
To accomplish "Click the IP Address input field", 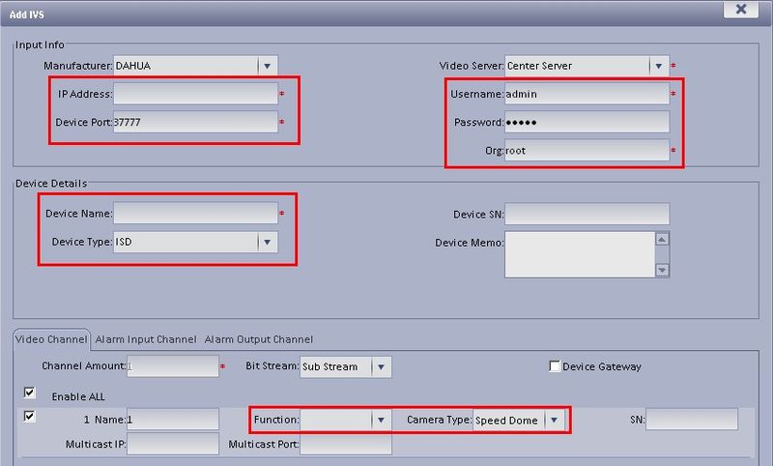I will click(196, 94).
